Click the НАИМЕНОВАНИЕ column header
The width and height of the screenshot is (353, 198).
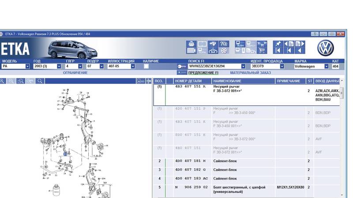click(x=243, y=81)
